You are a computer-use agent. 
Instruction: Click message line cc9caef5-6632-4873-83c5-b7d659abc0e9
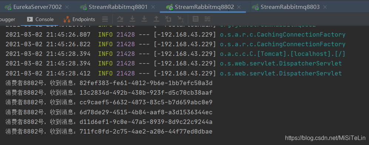click(109, 102)
